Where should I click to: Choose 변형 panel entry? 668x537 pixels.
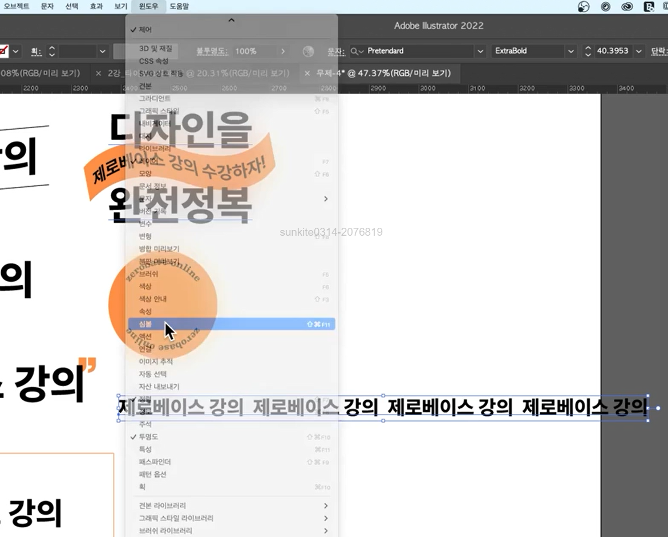[x=232, y=236]
